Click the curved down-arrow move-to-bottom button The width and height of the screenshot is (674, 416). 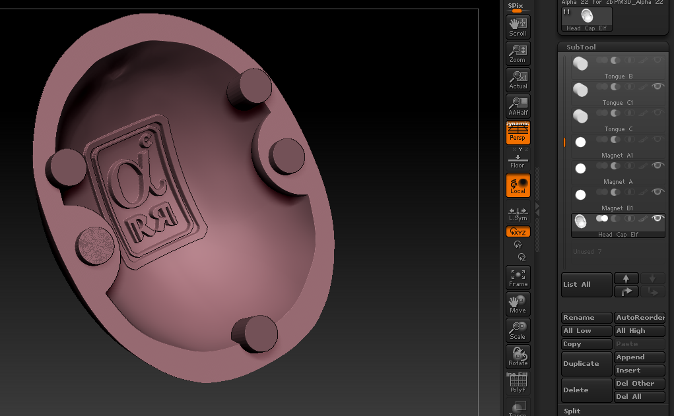(652, 291)
